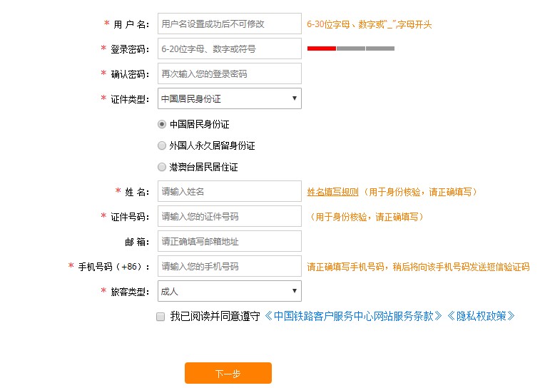Viewport: 545px width, 388px height.
Task: Open the 隐私权政策 privacy policy link
Action: tap(482, 316)
